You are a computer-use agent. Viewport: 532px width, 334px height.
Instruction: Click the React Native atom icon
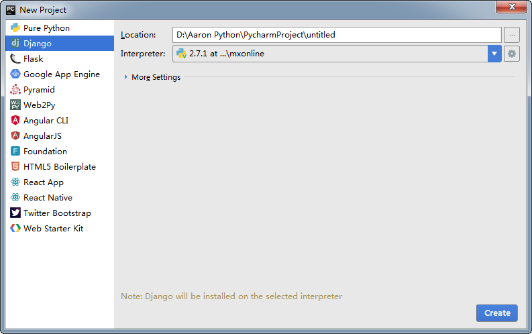pyautogui.click(x=15, y=197)
